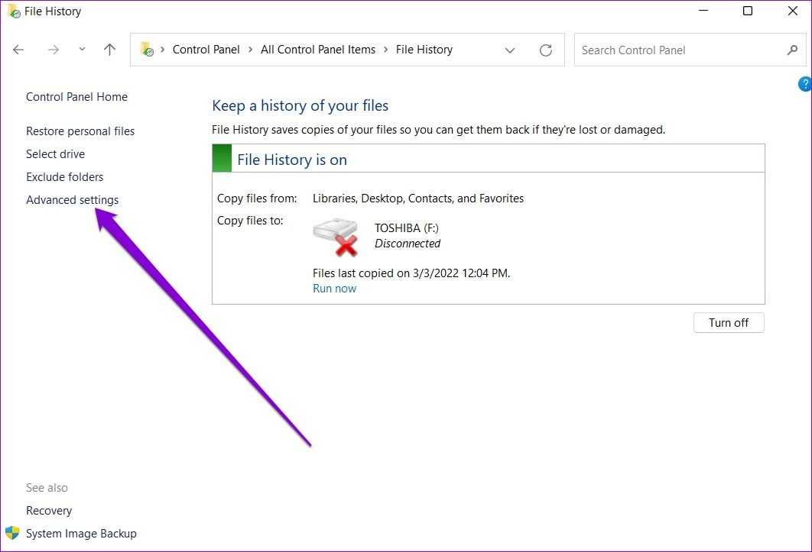The width and height of the screenshot is (812, 552).
Task: Click the Forward navigation arrow
Action: click(x=53, y=50)
